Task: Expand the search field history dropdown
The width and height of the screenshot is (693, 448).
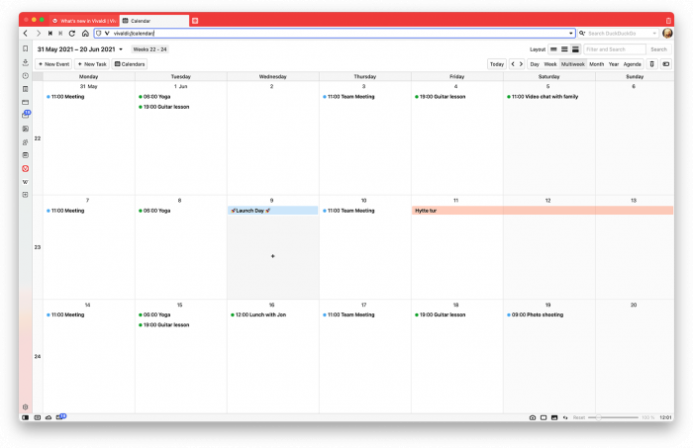Action: point(654,33)
